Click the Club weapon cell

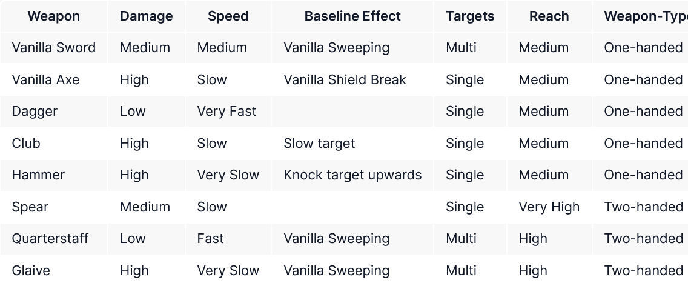pos(26,144)
